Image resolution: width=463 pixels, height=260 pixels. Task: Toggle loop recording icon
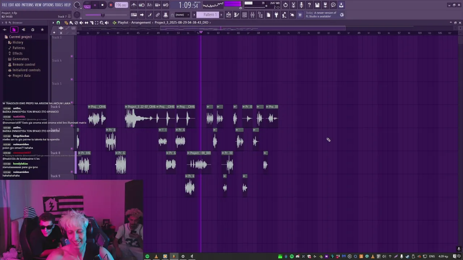(x=166, y=5)
